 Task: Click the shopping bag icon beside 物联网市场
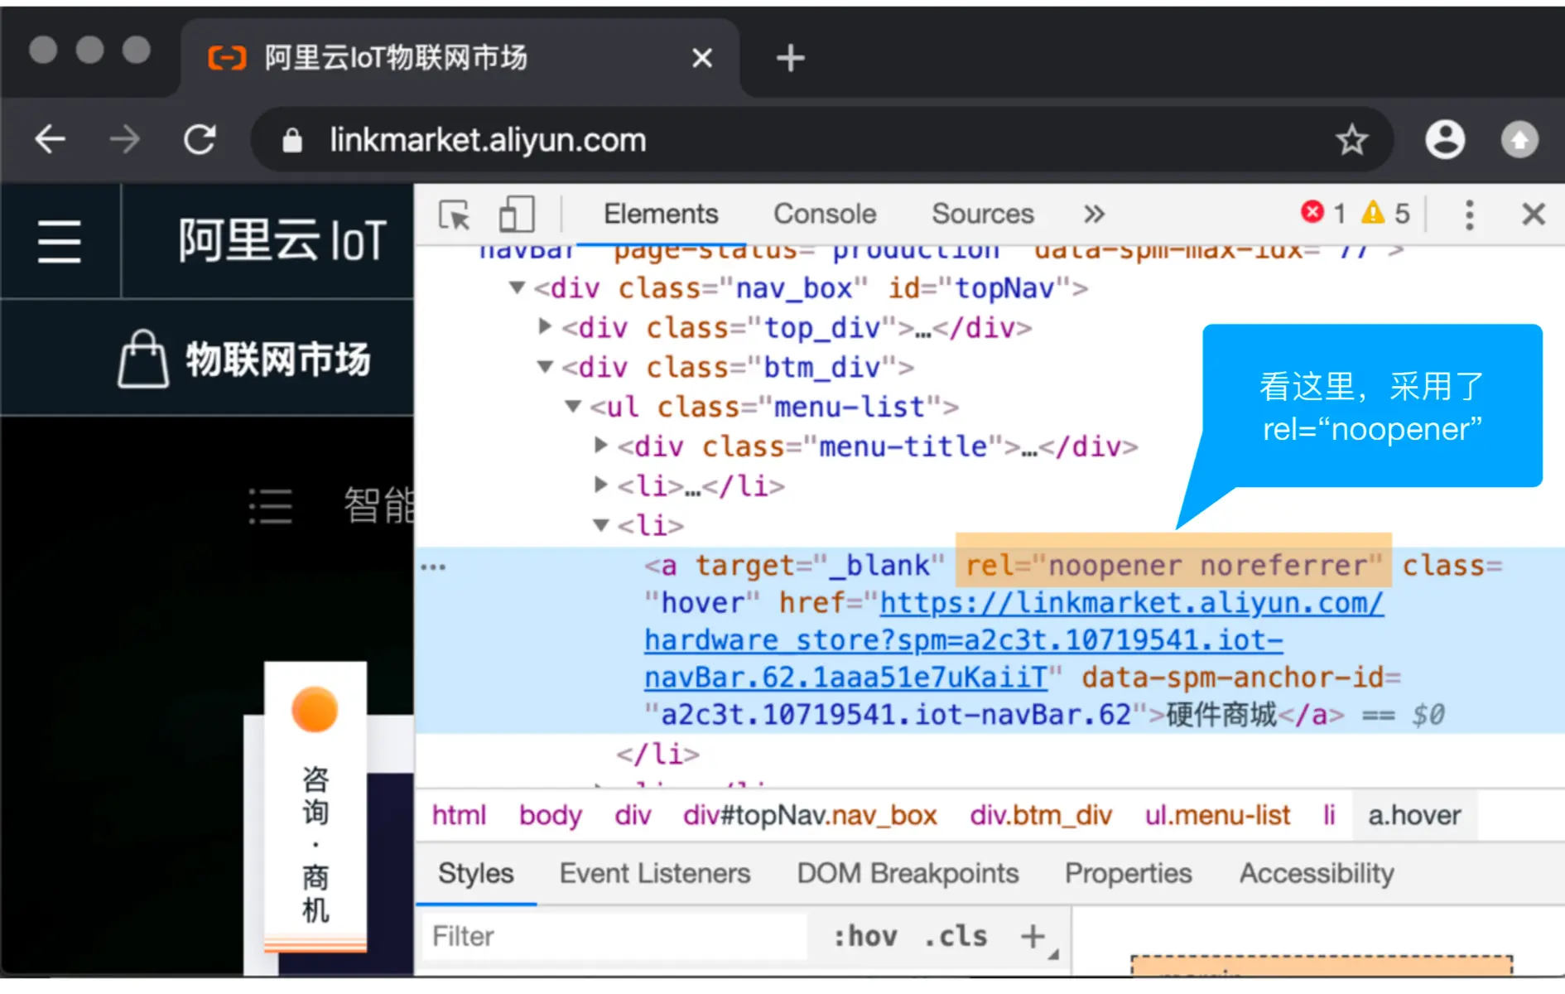tap(142, 359)
